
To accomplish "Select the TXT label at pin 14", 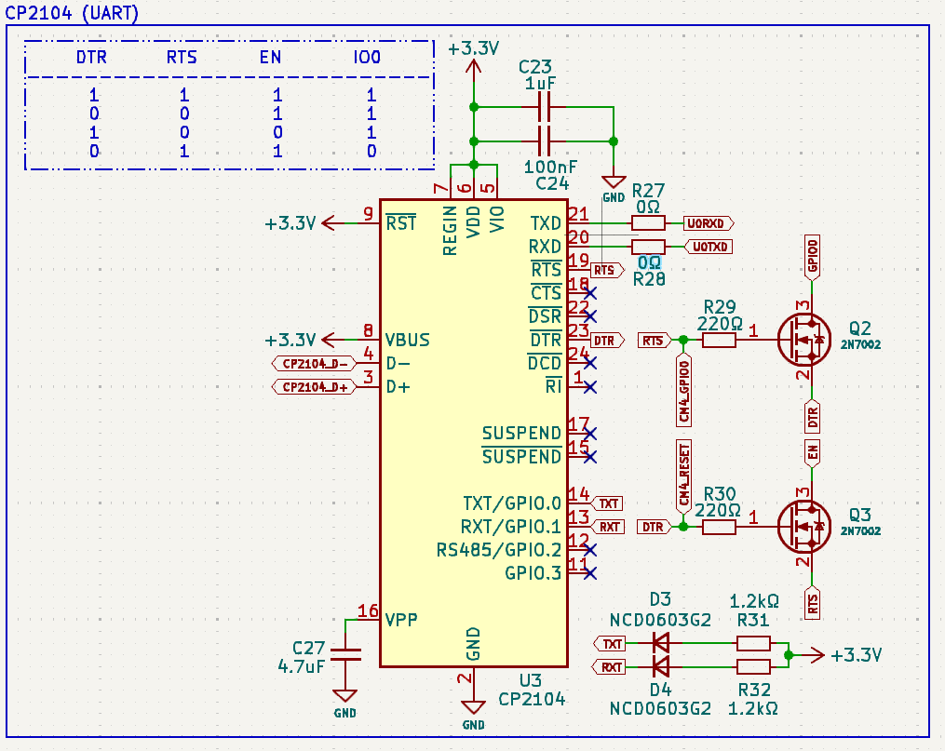I will 606,503.
